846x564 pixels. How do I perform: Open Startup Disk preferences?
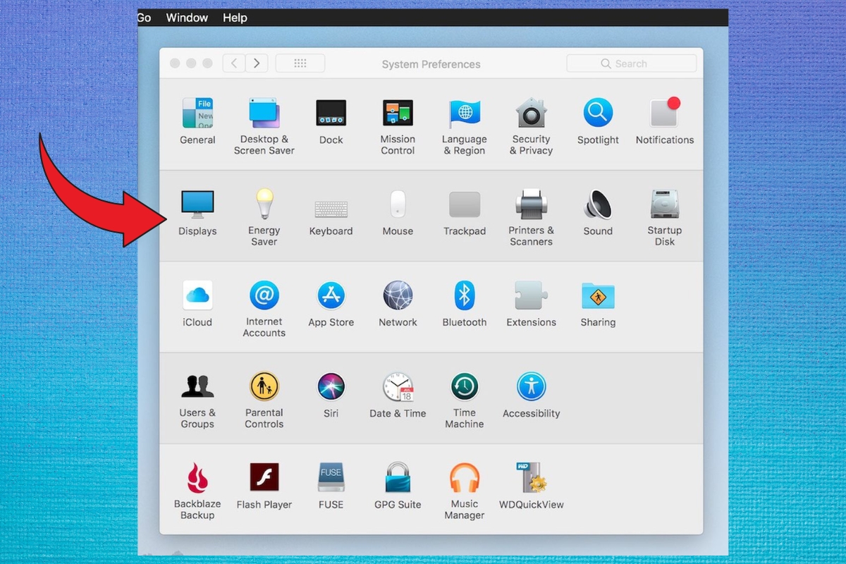tap(665, 217)
